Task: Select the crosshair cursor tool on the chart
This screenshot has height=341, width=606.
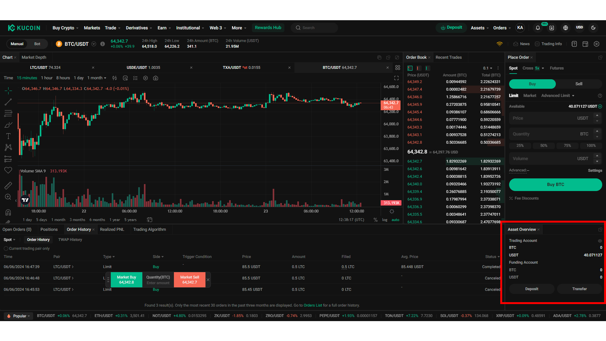Action: pos(8,91)
